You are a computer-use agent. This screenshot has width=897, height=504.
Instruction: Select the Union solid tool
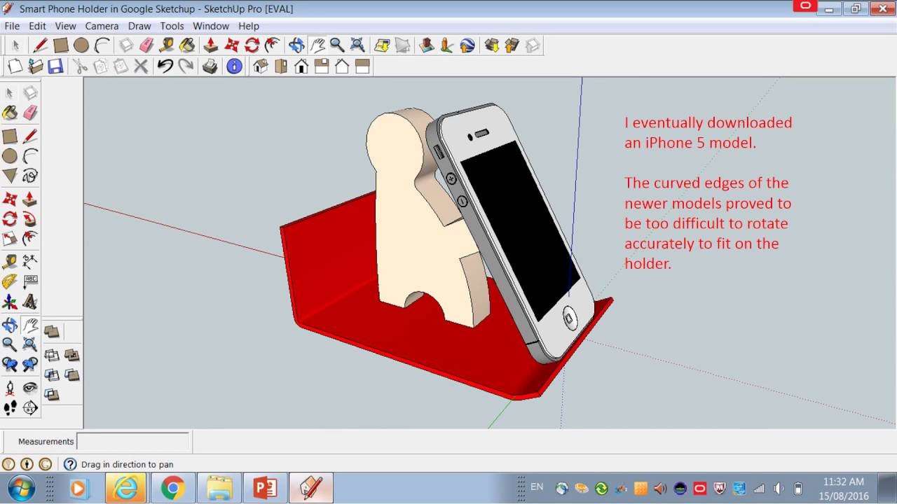pos(71,355)
